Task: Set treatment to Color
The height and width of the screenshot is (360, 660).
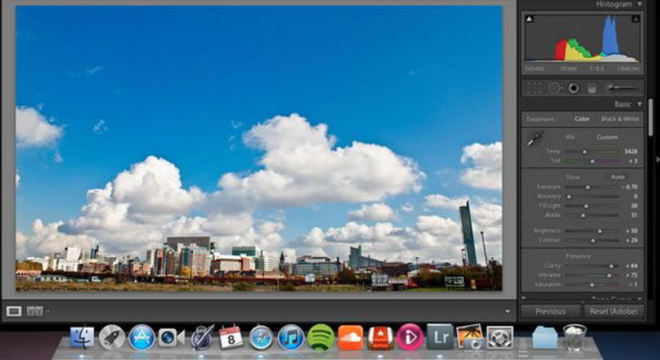Action: coord(581,119)
